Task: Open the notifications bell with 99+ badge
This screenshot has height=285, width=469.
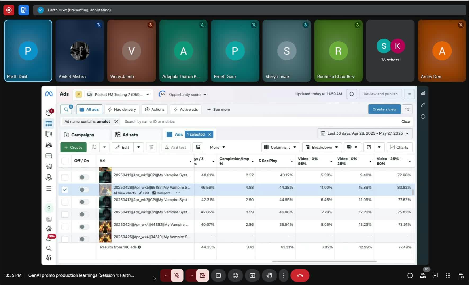Action: [49, 238]
